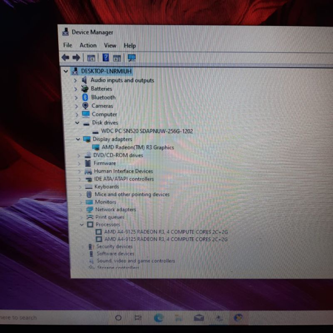
Task: Click the Security devices icon
Action: tap(91, 246)
